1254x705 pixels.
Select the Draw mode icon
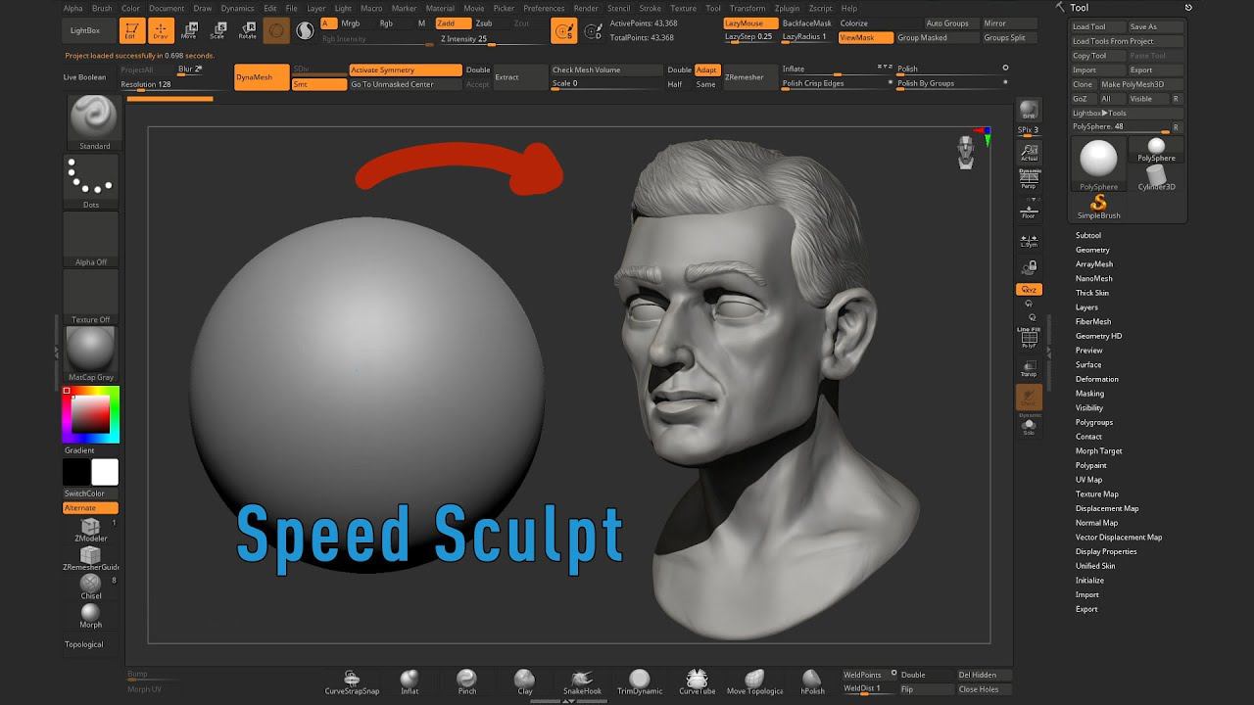[x=161, y=30]
